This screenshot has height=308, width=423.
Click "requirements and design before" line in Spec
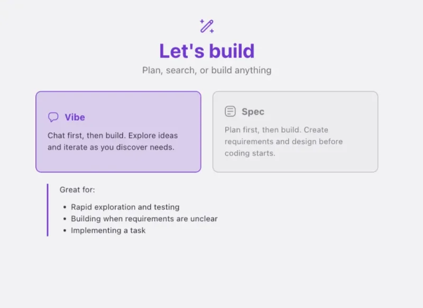(283, 141)
